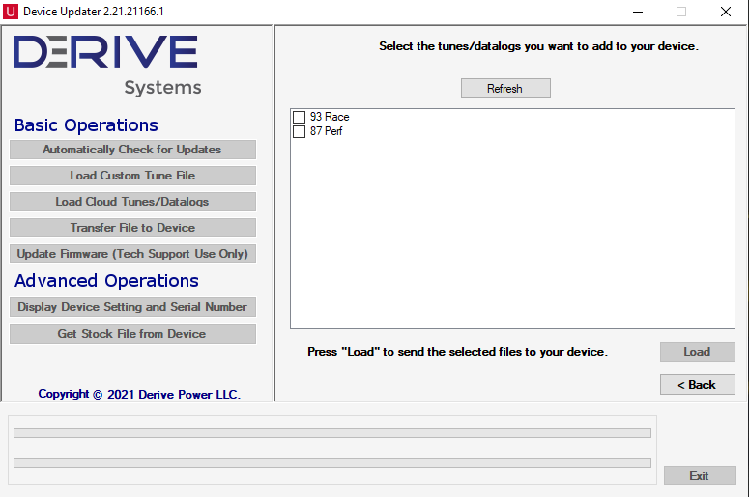The height and width of the screenshot is (497, 749).
Task: Open Load Custom Tune File
Action: click(132, 176)
